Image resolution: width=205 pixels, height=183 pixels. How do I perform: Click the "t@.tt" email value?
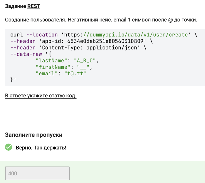pyautogui.click(x=75, y=74)
